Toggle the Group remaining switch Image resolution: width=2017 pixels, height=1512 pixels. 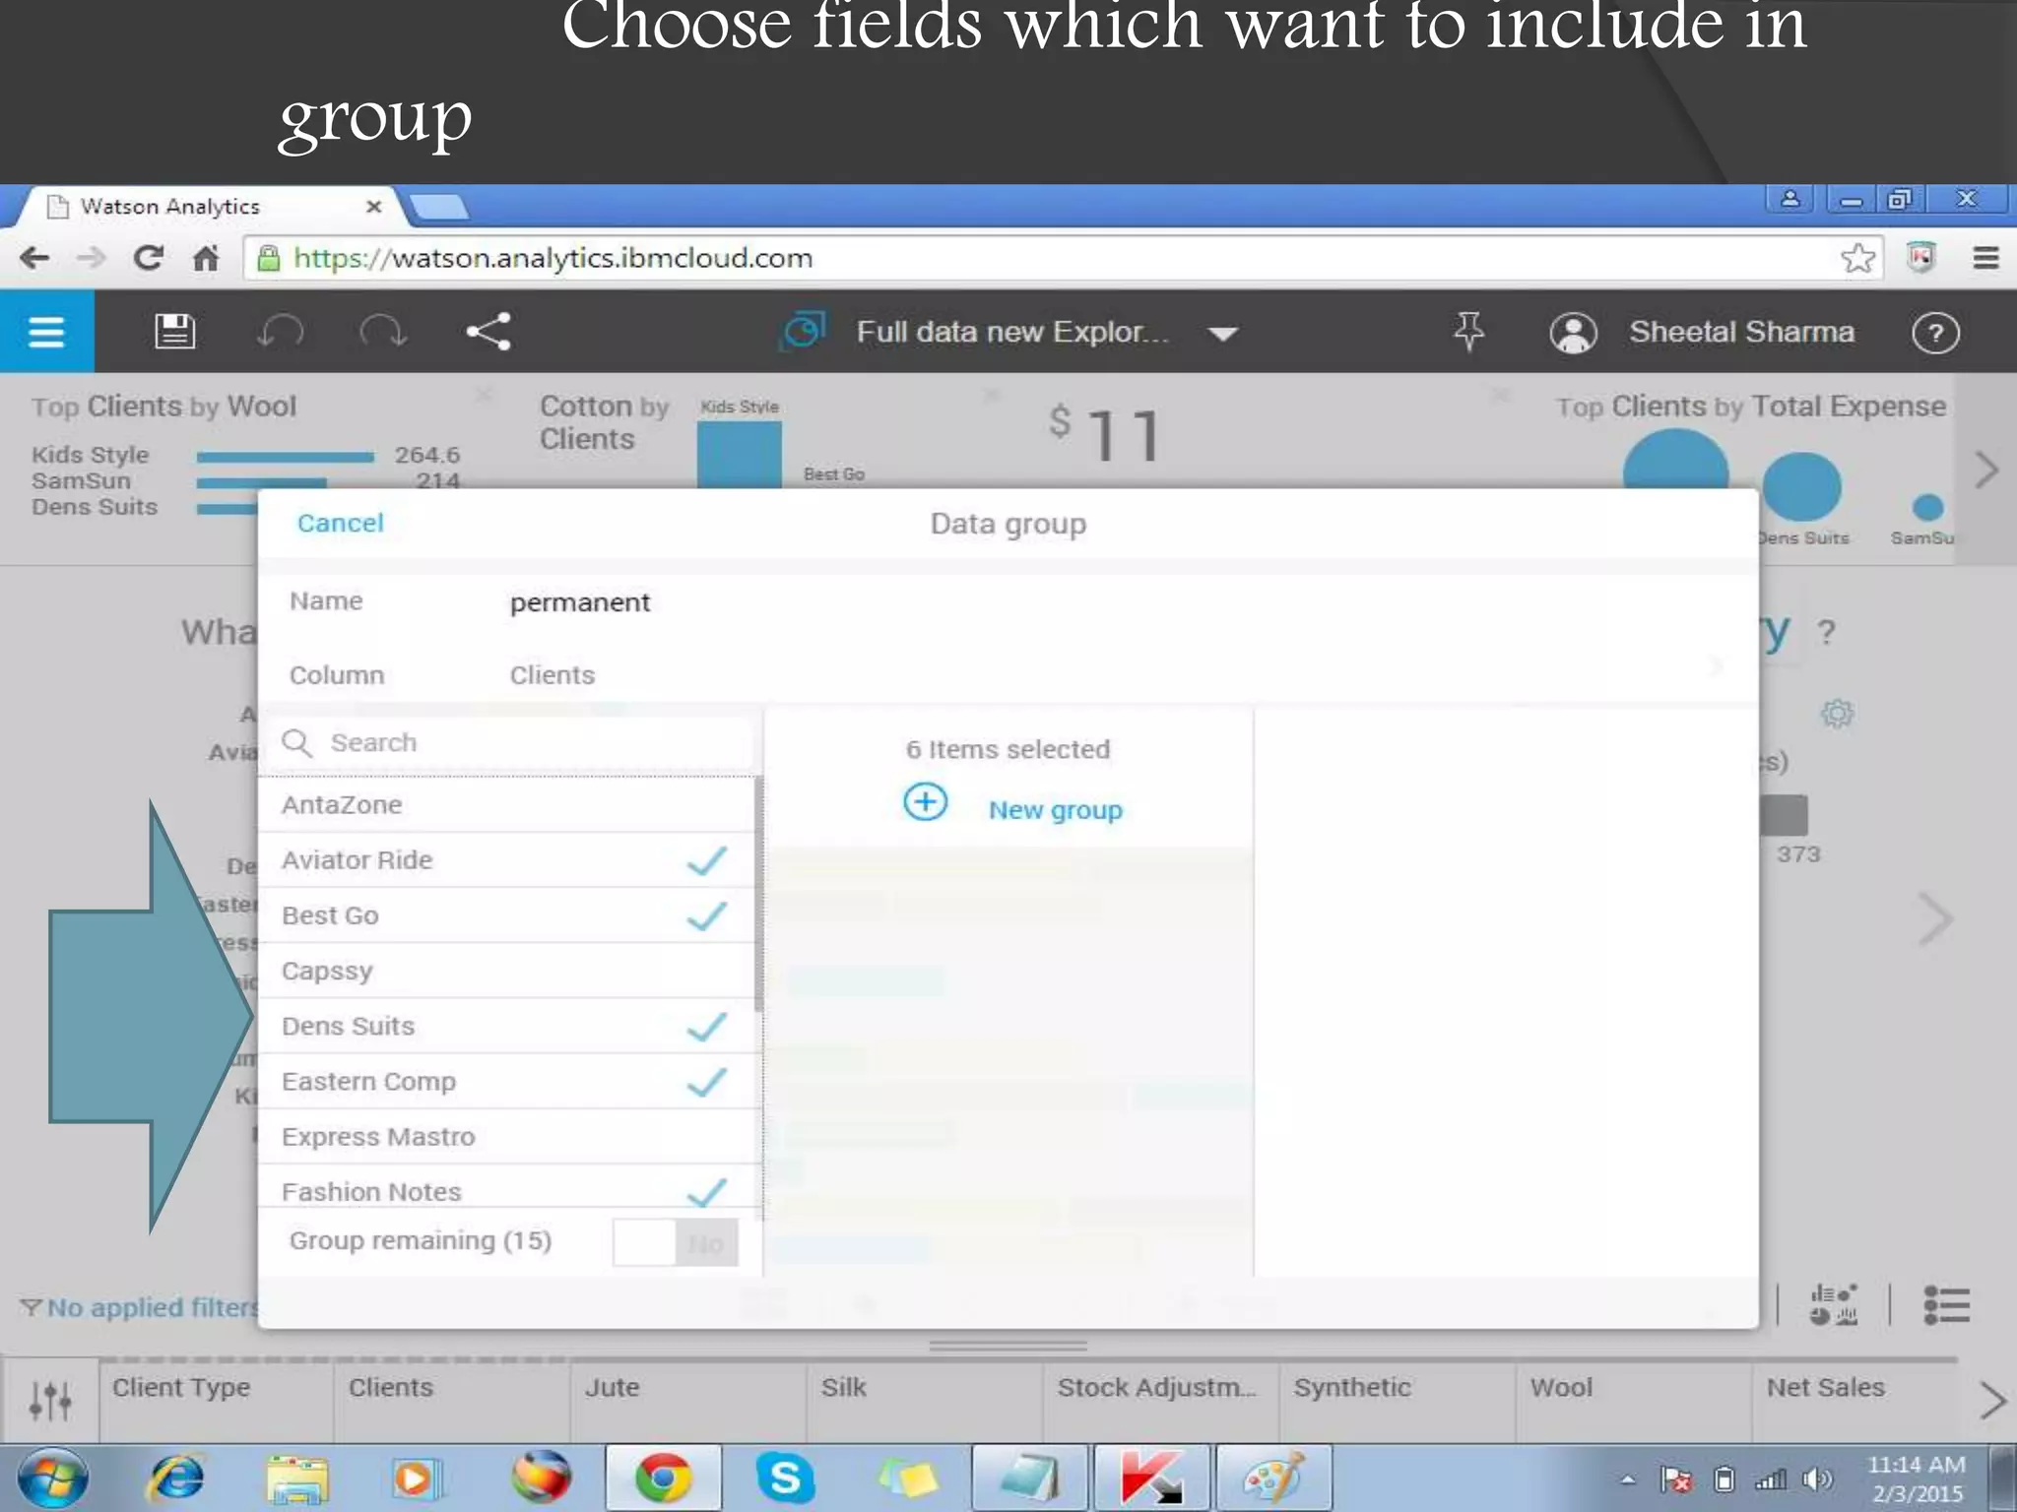(675, 1242)
